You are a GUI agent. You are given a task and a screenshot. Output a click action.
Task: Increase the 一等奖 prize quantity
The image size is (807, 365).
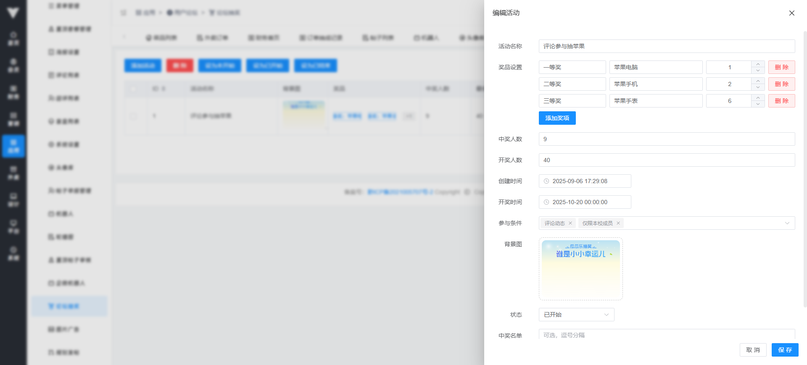[758, 64]
